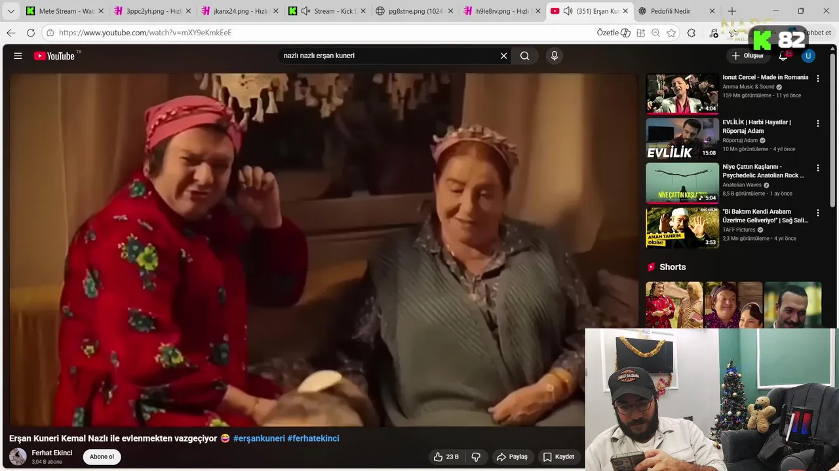Close the Pedofili Nedir tab
Screen dimensions: 839x471
pyautogui.click(x=712, y=11)
